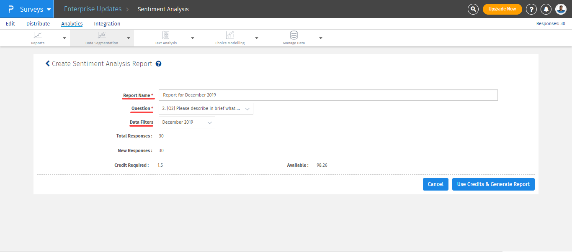Open the help question mark icon
The width and height of the screenshot is (572, 252).
point(531,9)
